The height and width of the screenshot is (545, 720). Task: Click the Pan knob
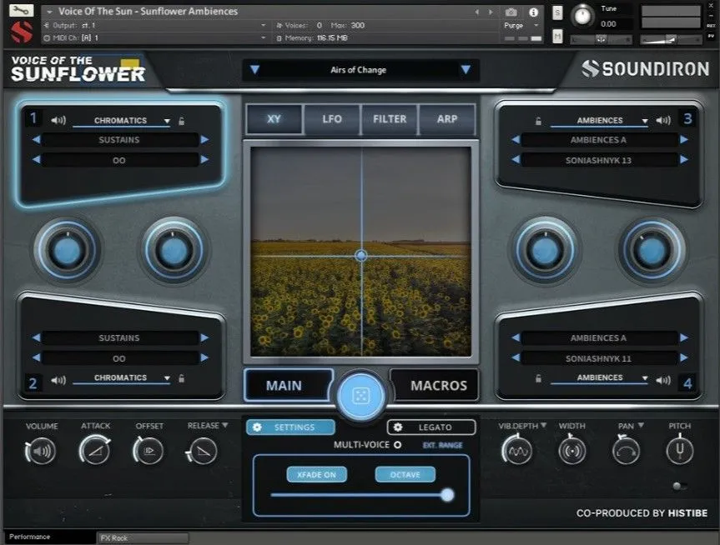(x=626, y=451)
